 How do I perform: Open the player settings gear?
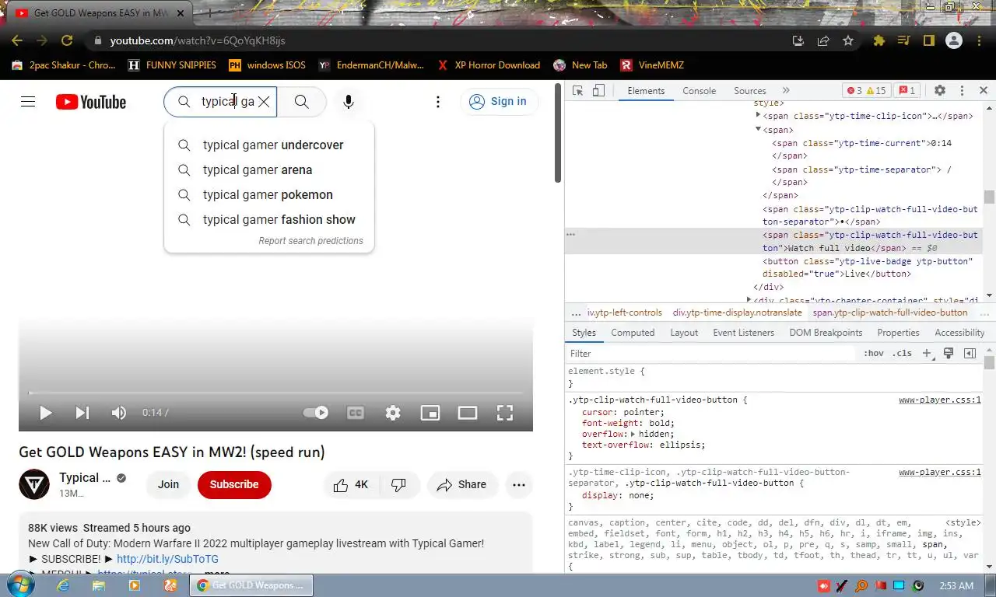393,413
